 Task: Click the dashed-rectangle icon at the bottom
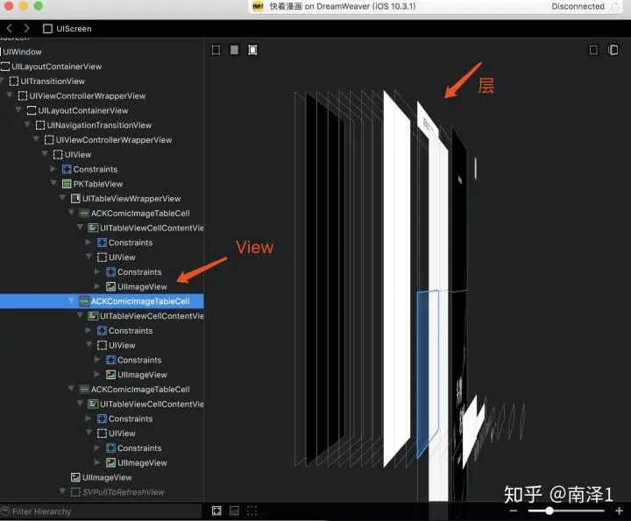[252, 511]
